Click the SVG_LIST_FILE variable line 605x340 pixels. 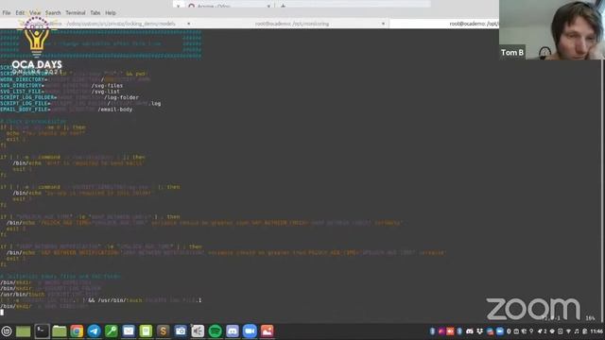(60, 92)
